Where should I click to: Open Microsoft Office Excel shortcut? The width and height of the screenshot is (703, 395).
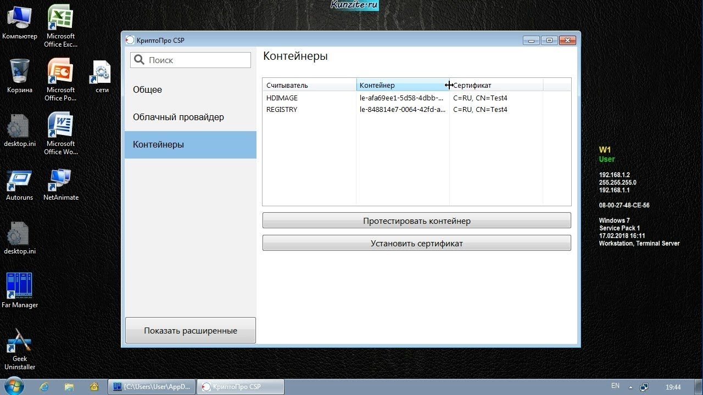60,25
